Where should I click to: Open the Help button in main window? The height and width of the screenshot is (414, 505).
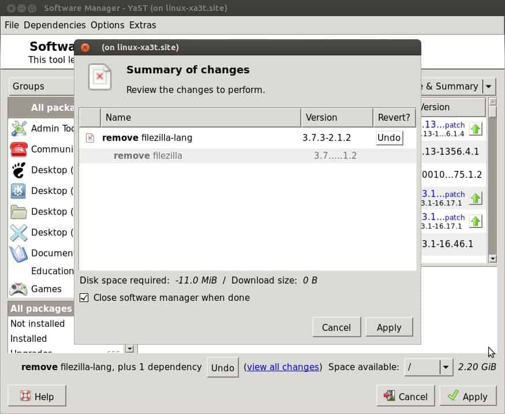click(x=37, y=396)
